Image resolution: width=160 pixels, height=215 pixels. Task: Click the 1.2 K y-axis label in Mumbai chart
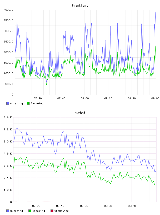tap(8, 190)
